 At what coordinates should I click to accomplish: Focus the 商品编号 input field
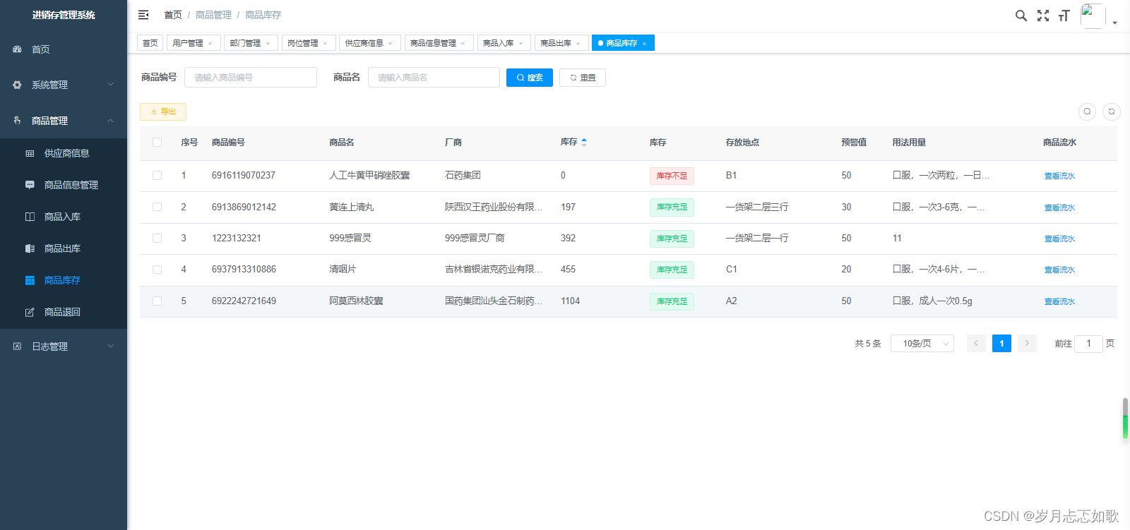pos(251,78)
